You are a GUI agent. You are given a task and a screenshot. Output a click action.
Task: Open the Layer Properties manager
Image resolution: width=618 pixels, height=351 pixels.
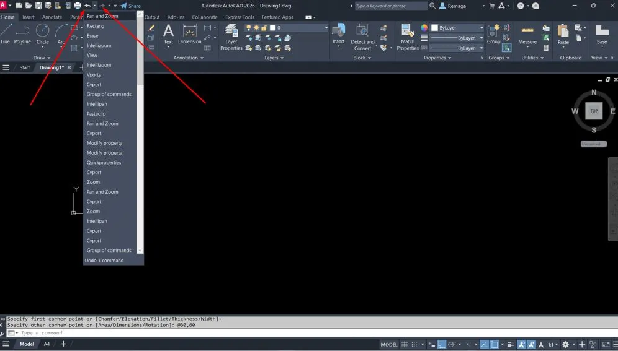pos(231,36)
